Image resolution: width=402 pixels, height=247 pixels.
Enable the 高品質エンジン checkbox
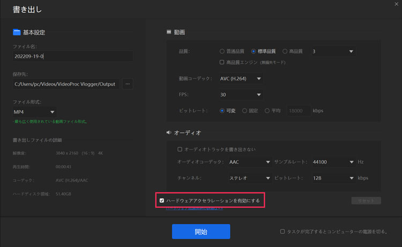222,62
